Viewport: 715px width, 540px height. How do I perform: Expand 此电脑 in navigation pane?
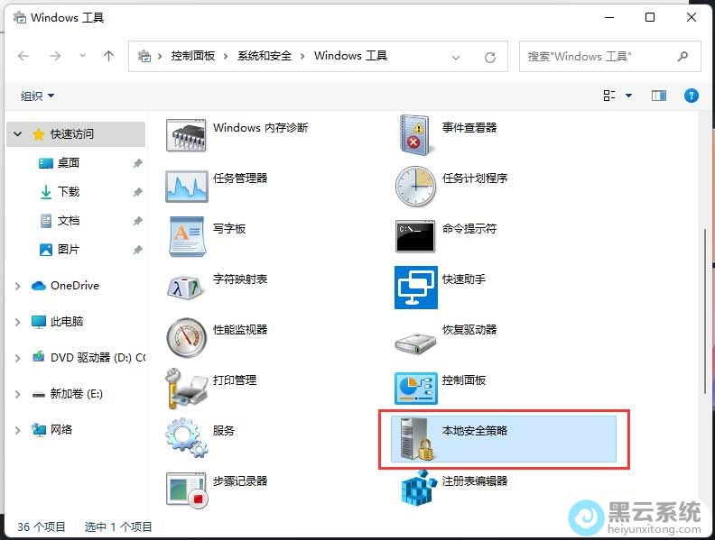tap(18, 322)
